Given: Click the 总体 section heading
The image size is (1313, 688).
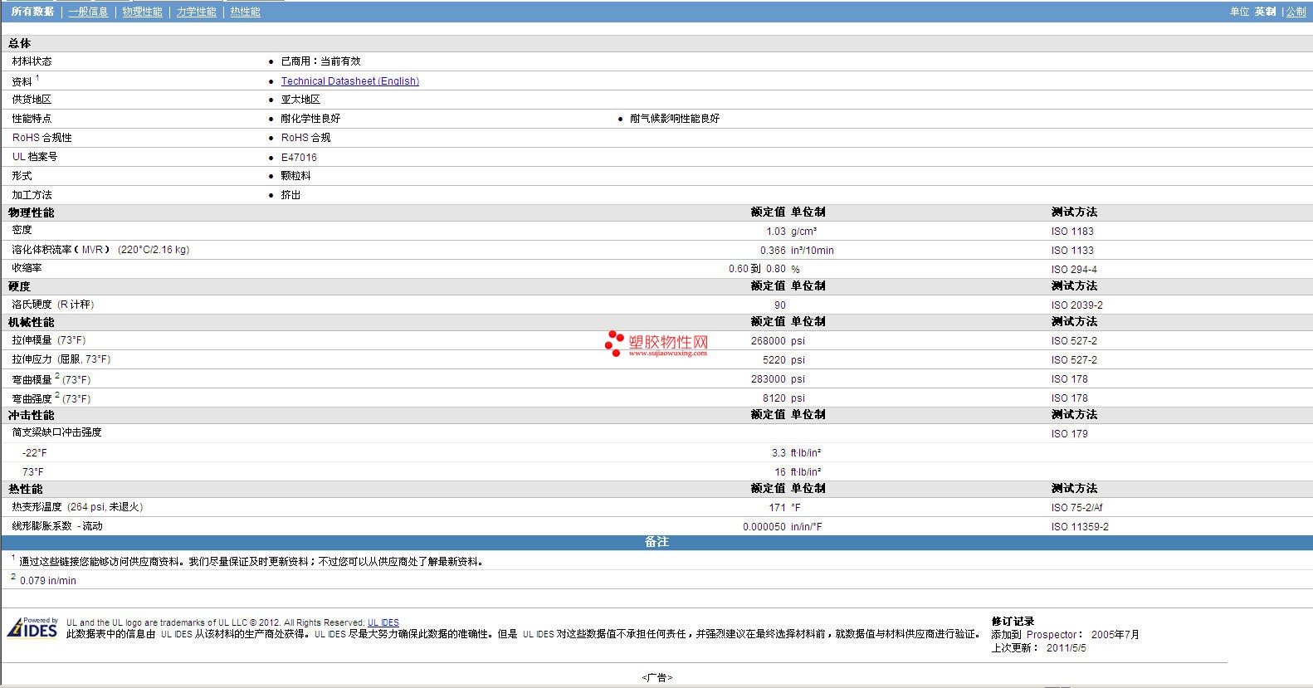Looking at the screenshot, I should pyautogui.click(x=20, y=43).
